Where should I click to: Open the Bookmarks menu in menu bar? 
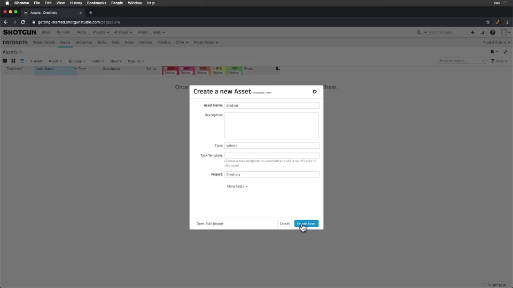[x=97, y=3]
